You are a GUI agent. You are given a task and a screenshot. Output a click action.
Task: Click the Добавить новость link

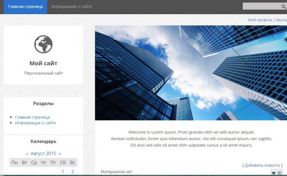[262, 165]
